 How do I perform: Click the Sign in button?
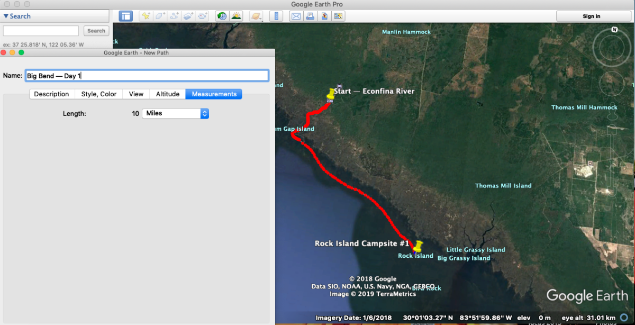tap(591, 16)
